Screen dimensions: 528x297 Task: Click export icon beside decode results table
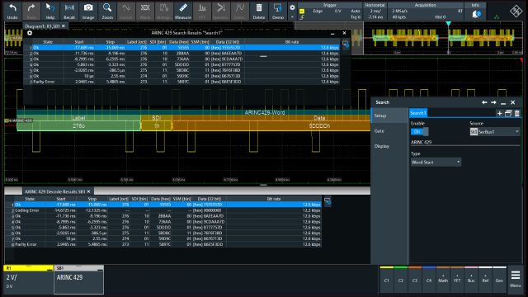(328, 201)
